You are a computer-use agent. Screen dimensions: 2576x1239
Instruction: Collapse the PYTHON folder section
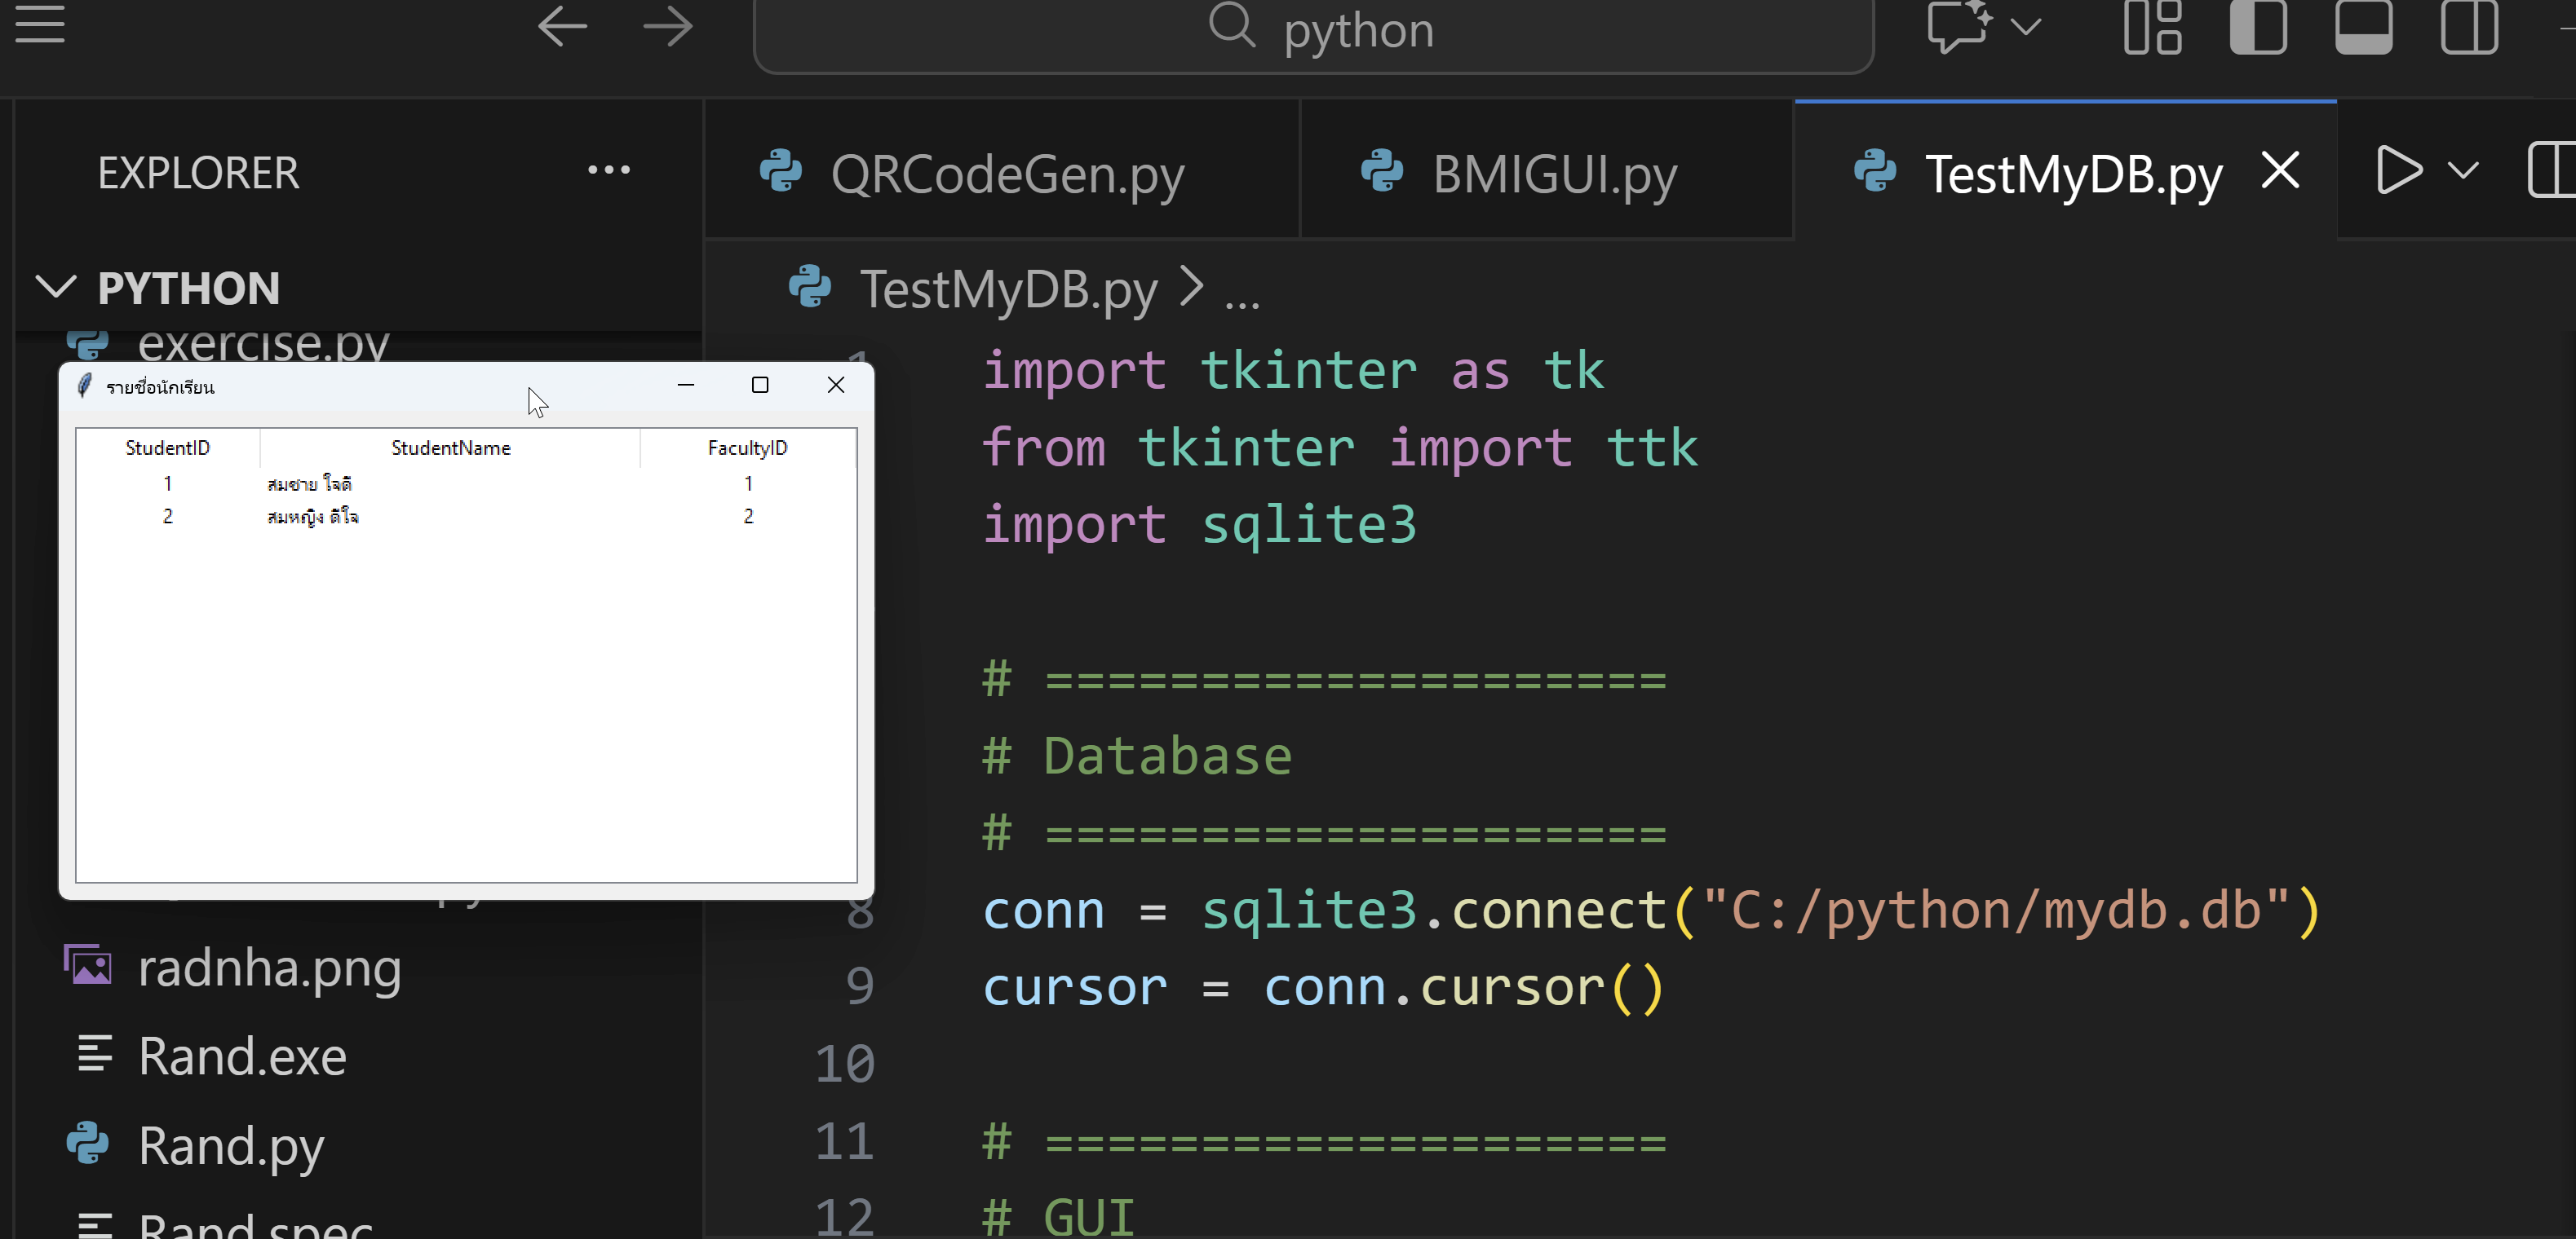coord(56,288)
